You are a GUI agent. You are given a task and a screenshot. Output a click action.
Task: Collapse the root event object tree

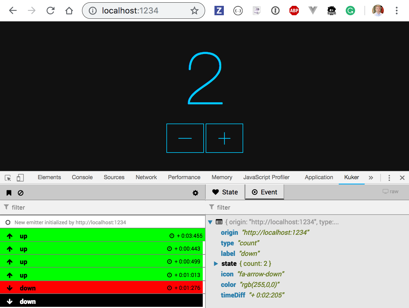210,222
